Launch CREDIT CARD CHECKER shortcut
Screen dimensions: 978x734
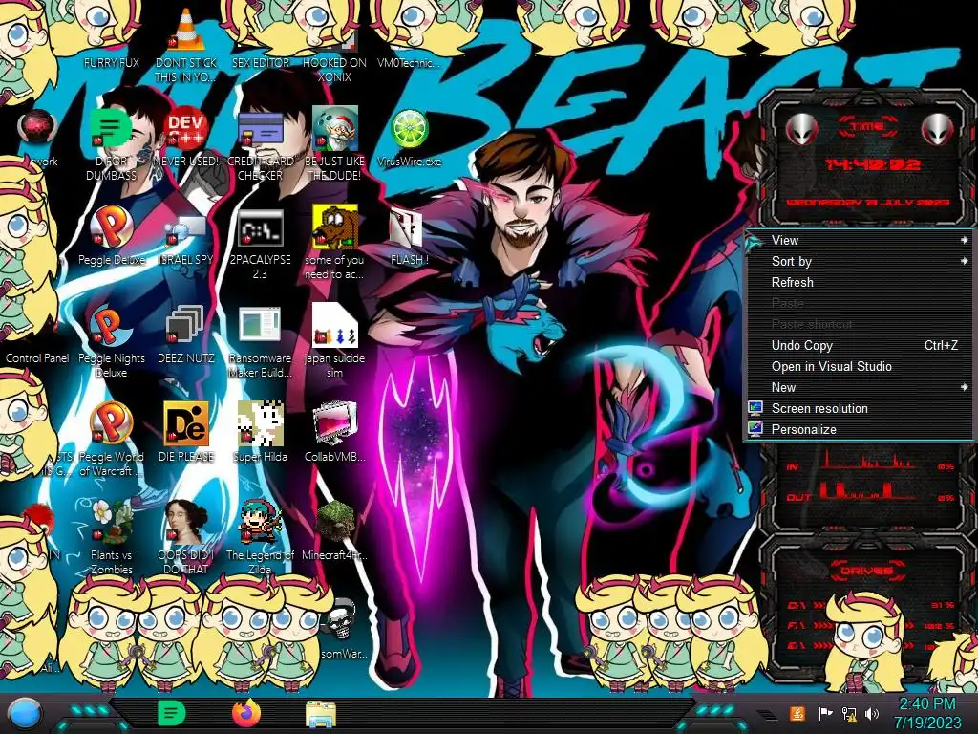(x=260, y=143)
